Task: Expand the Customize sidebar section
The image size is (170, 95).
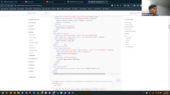Action: point(32,23)
